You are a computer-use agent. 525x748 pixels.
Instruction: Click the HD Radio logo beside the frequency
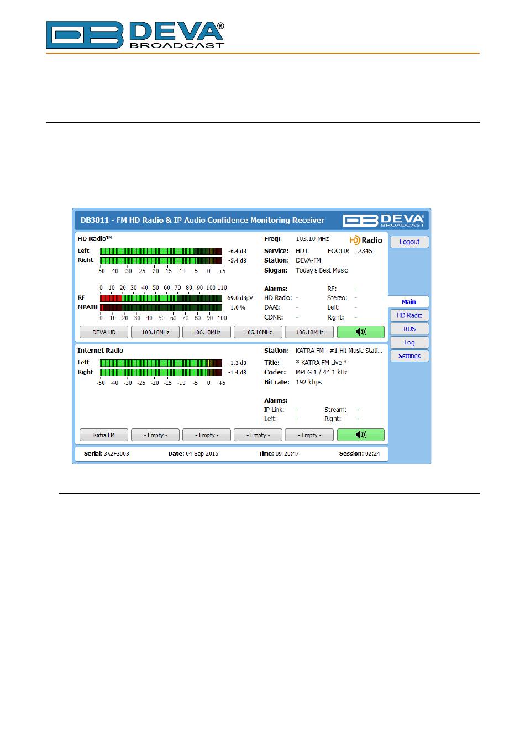(x=366, y=240)
